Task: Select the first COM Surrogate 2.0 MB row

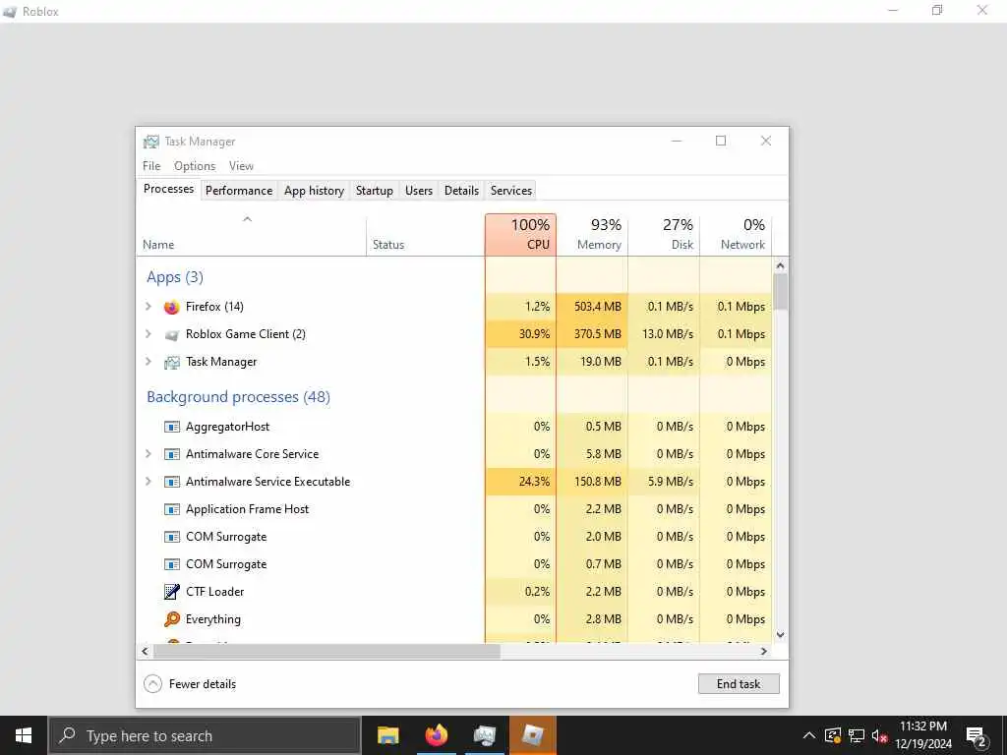Action: point(454,537)
